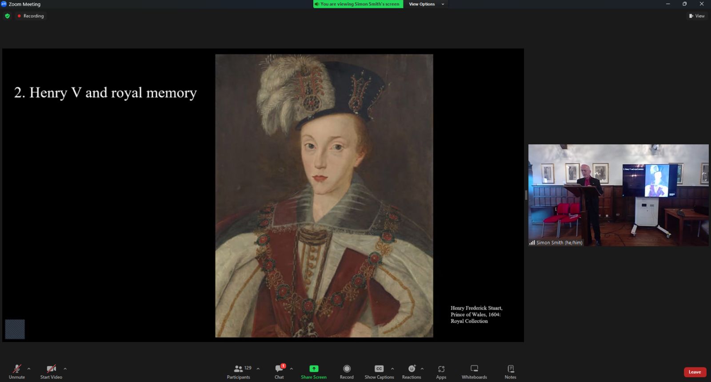Viewport: 711px width, 382px height.
Task: Select Simon Smith's video thumbnail
Action: [618, 195]
